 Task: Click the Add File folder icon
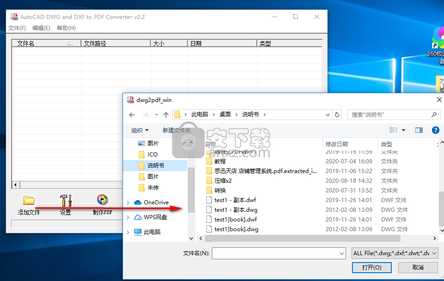[29, 200]
